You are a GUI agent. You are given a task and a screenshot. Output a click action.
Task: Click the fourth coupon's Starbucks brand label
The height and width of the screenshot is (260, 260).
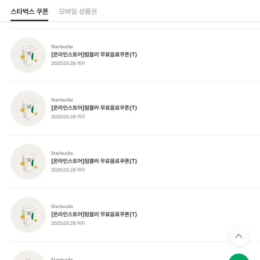(62, 206)
